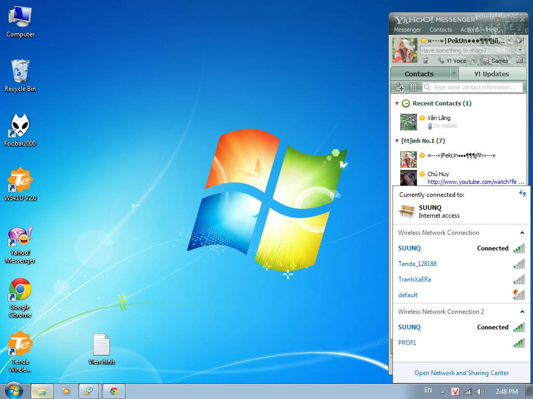Open the Contacts menu in menu bar
Image resolution: width=533 pixels, height=399 pixels.
[440, 30]
